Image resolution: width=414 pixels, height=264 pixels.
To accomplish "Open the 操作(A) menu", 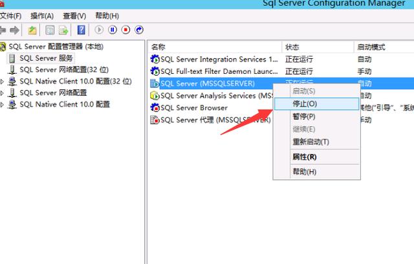I will coord(42,16).
